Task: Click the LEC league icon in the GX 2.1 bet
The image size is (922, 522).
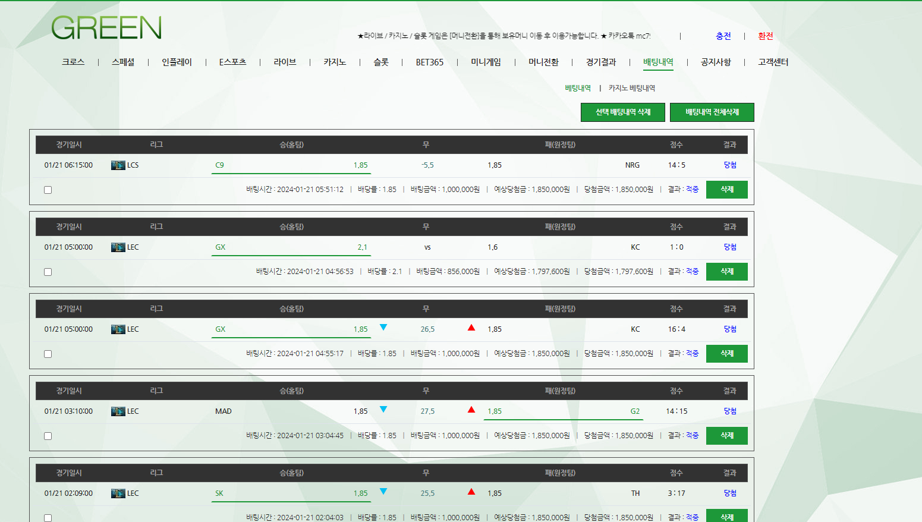Action: point(118,247)
